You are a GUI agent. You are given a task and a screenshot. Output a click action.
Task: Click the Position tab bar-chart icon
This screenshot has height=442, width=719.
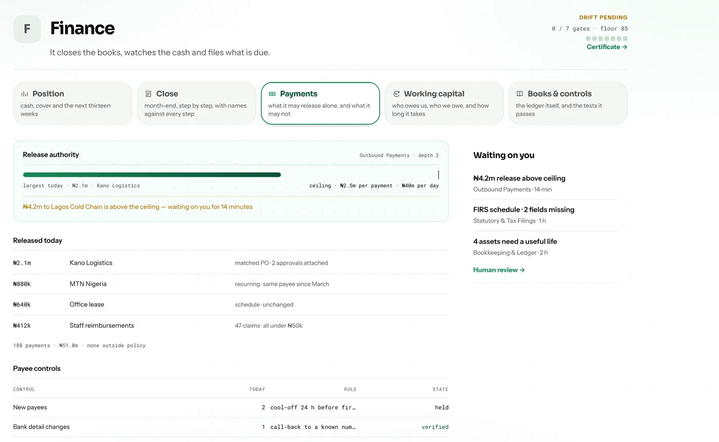click(x=25, y=94)
